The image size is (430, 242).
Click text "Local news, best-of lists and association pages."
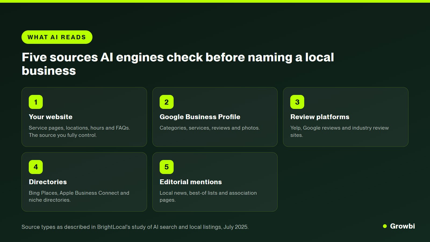click(208, 196)
